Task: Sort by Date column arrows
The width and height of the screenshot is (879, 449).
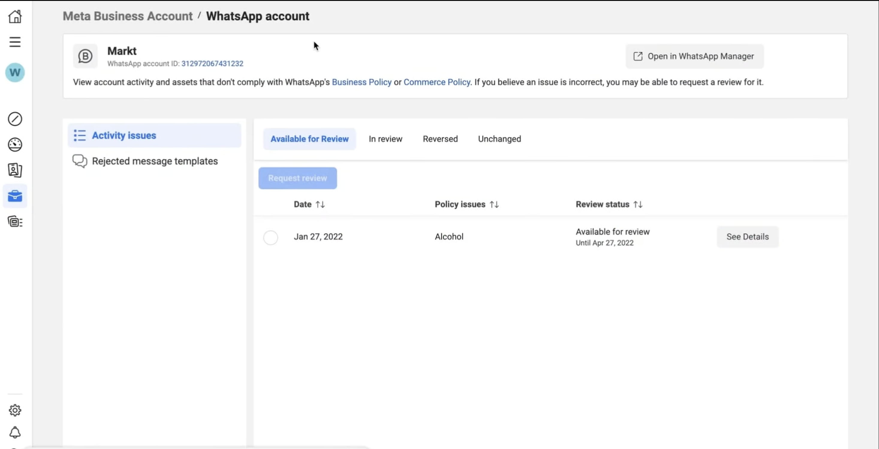Action: pos(320,204)
